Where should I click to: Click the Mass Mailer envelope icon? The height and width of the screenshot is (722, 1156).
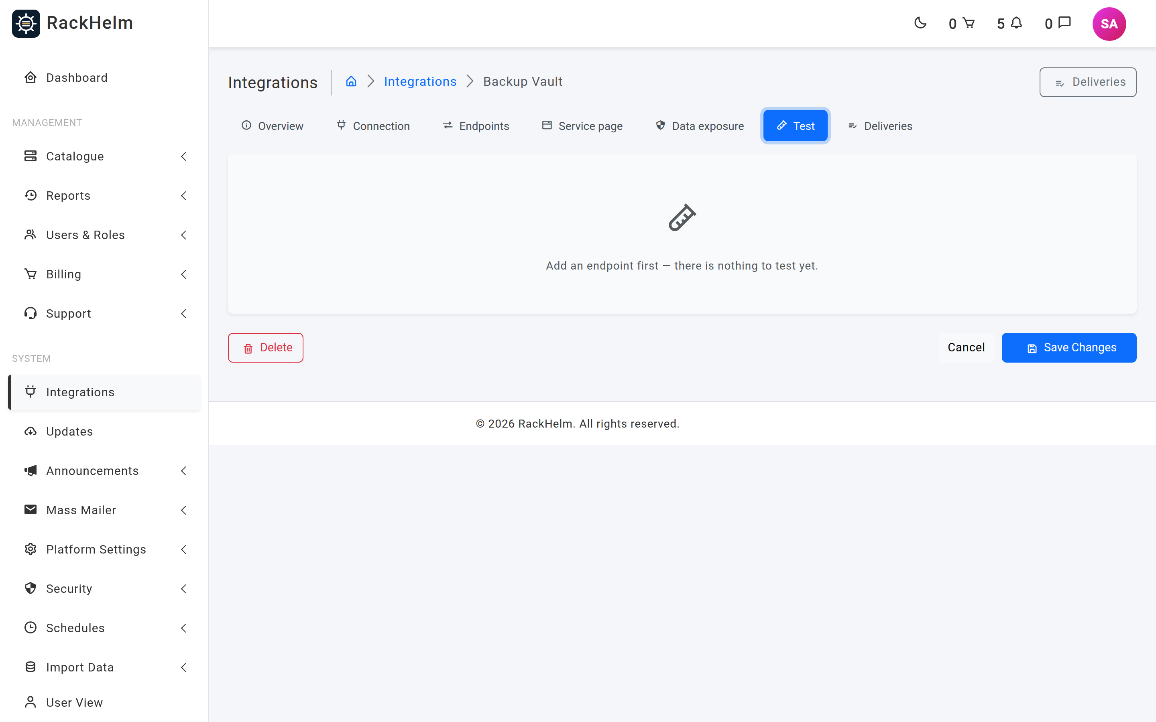tap(31, 509)
